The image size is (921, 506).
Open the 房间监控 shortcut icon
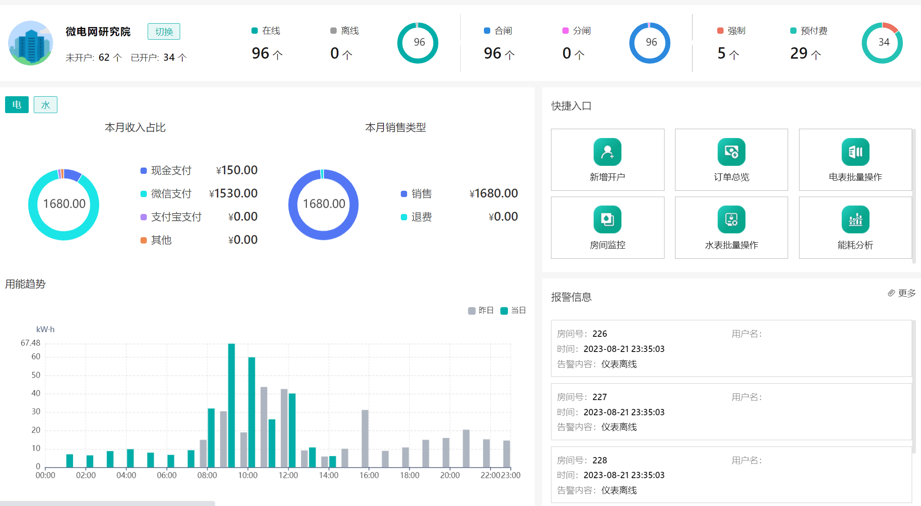point(607,219)
